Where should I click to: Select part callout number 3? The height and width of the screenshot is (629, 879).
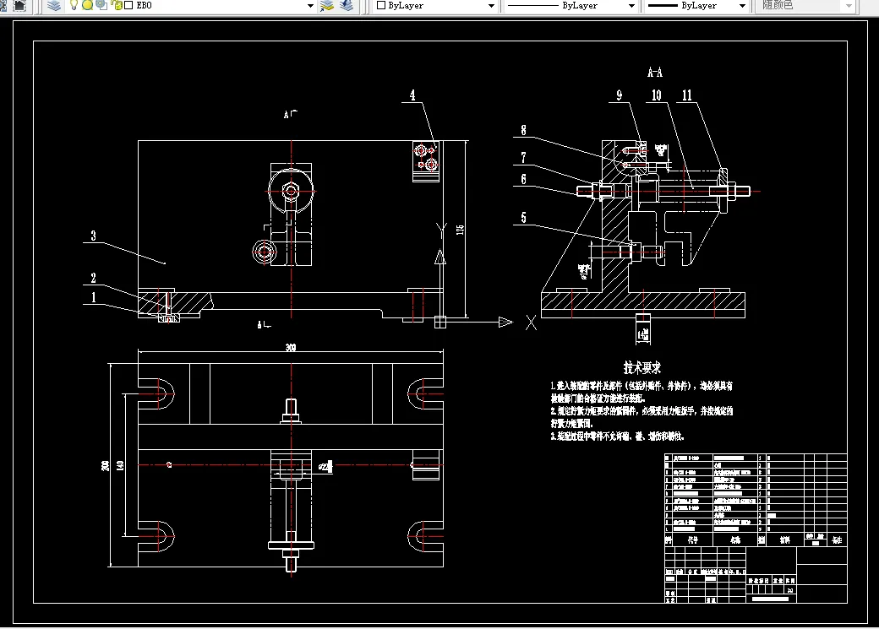click(x=93, y=236)
